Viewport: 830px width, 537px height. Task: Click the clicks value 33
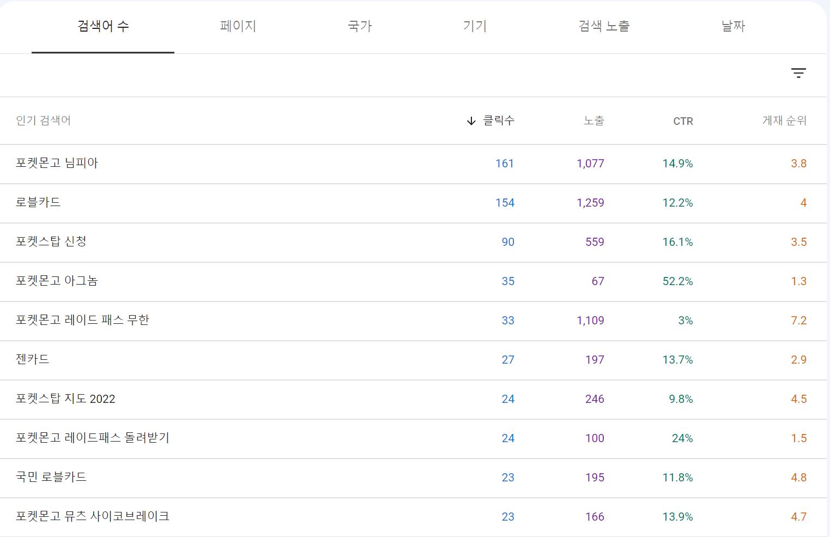pos(508,321)
